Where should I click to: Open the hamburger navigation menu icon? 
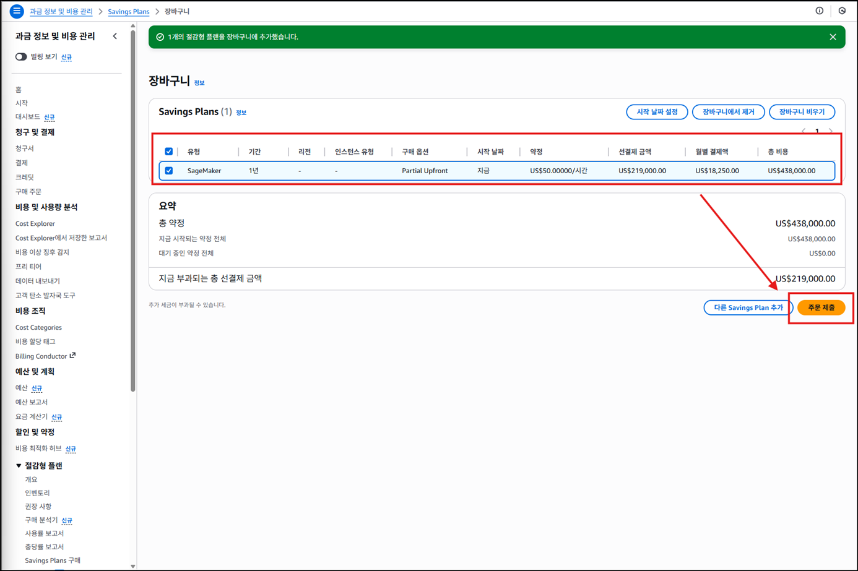17,11
